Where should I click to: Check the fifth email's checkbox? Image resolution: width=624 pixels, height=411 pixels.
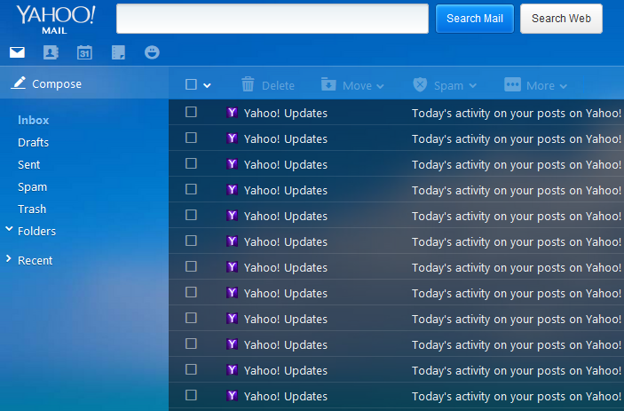pos(191,215)
